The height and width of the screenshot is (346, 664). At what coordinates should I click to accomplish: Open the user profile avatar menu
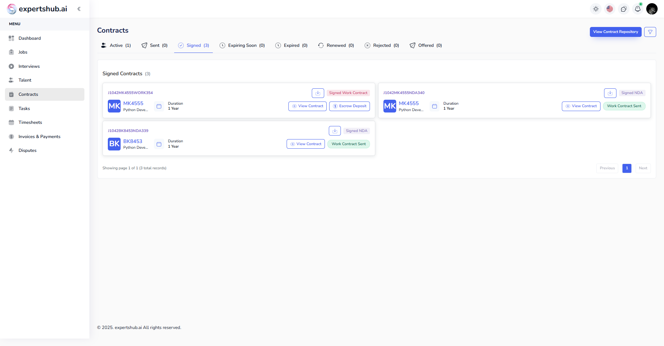(652, 9)
